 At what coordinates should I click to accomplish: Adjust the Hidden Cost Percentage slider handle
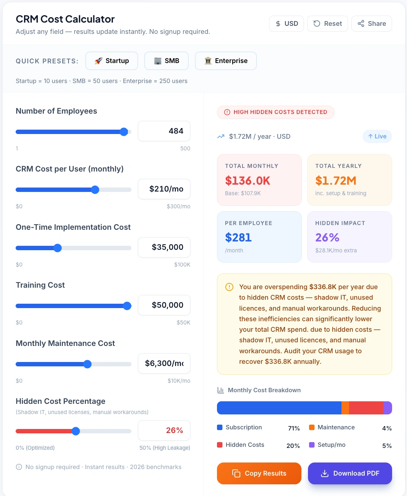pyautogui.click(x=76, y=431)
